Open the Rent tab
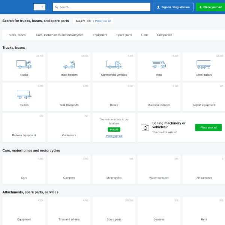Viewport: 225px width, 225px height. click(x=144, y=35)
